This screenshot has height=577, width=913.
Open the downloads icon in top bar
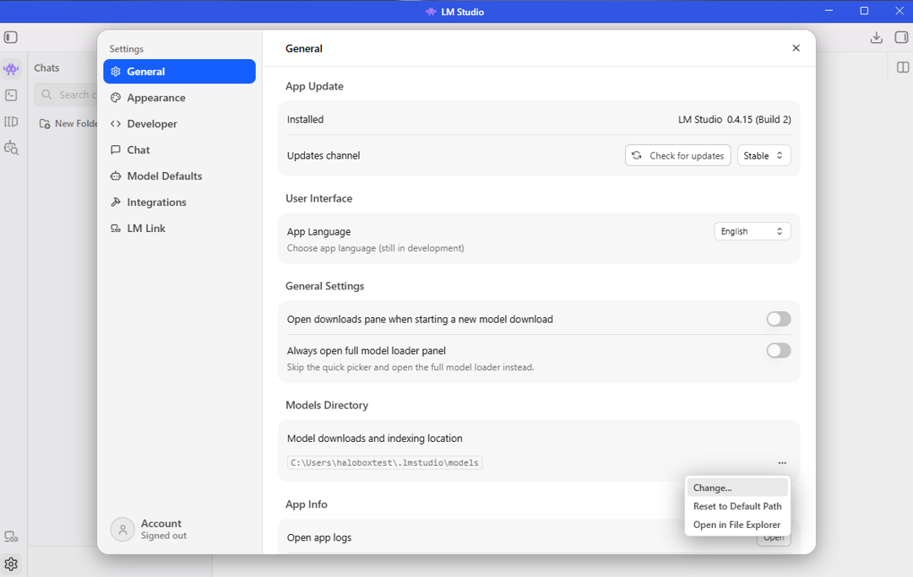876,38
